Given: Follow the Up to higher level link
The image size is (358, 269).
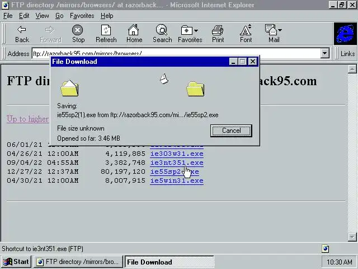Looking at the screenshot, I should pyautogui.click(x=27, y=119).
